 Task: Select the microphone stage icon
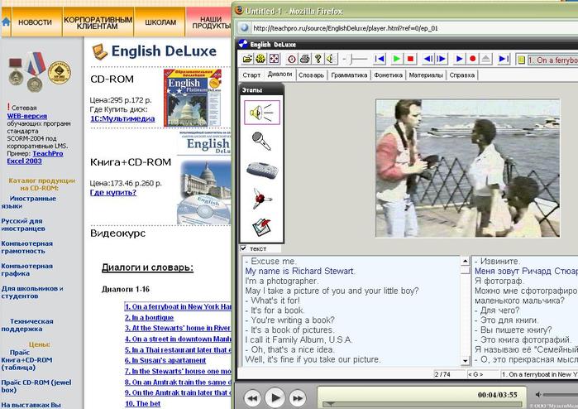[x=261, y=141]
